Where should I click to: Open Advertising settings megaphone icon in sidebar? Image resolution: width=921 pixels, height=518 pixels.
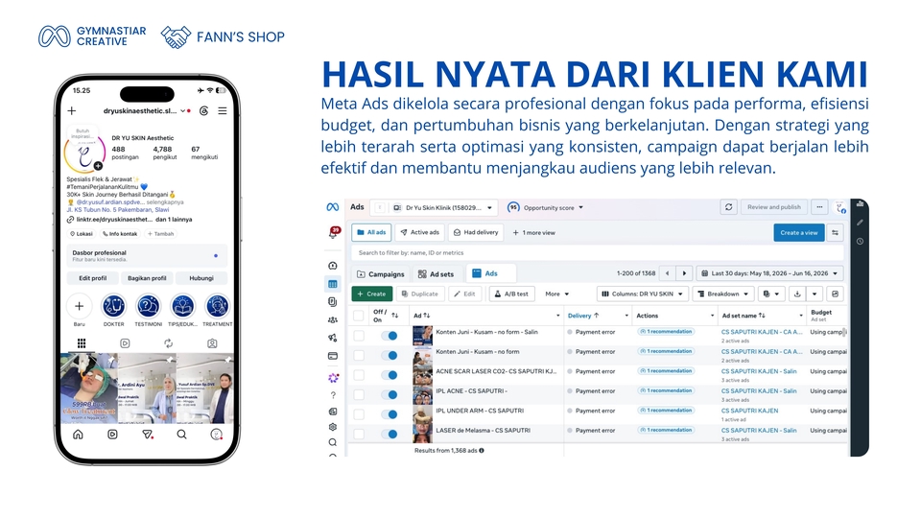(x=333, y=338)
